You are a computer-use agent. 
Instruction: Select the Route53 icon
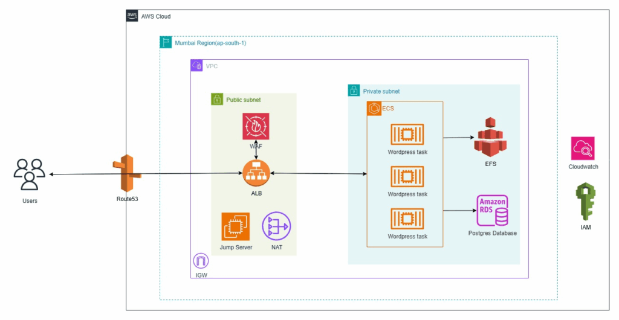[126, 174]
